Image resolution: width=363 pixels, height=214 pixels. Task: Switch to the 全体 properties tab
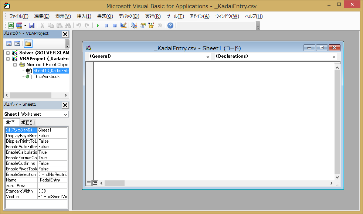tap(10, 122)
